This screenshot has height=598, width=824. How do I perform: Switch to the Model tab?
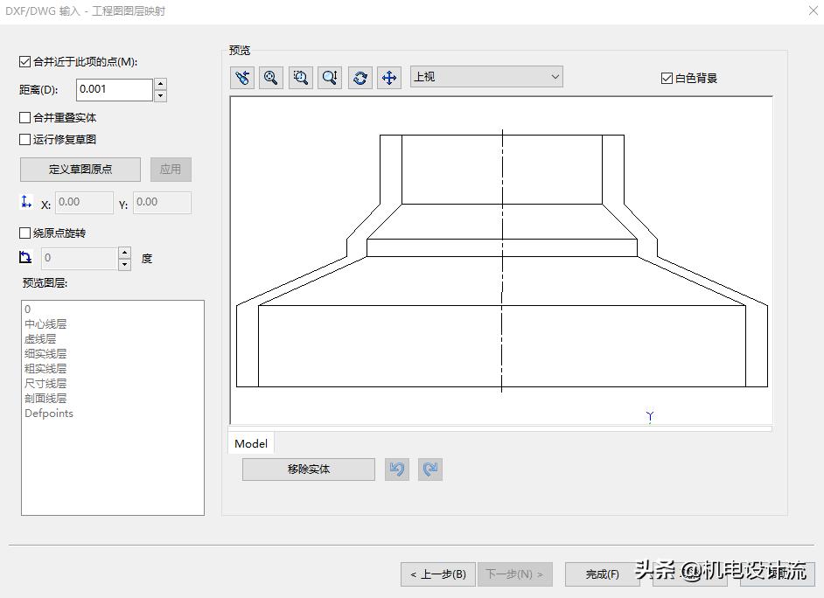tap(250, 443)
